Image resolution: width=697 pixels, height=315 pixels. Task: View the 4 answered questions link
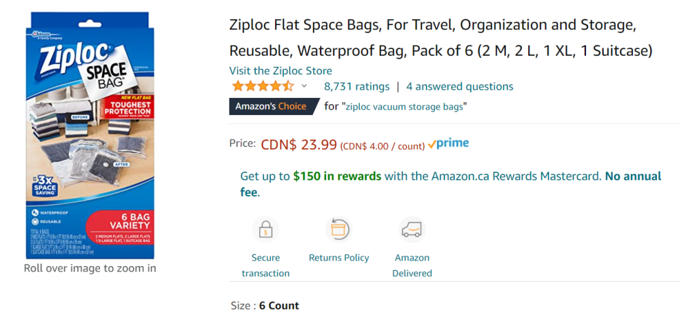pyautogui.click(x=459, y=86)
